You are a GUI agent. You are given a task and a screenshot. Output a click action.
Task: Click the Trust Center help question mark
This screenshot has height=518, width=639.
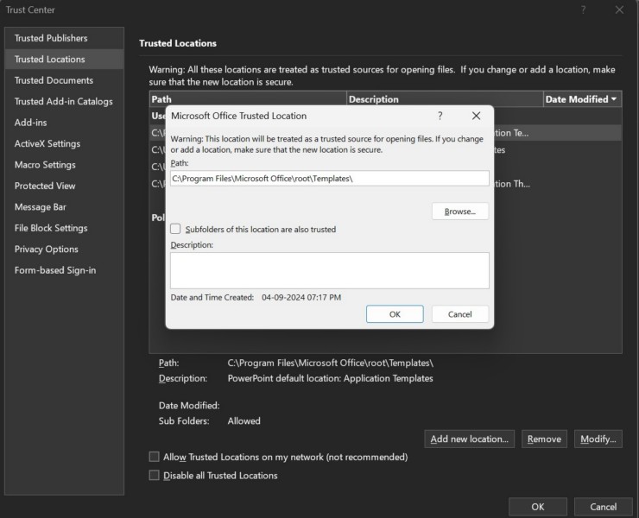click(584, 9)
